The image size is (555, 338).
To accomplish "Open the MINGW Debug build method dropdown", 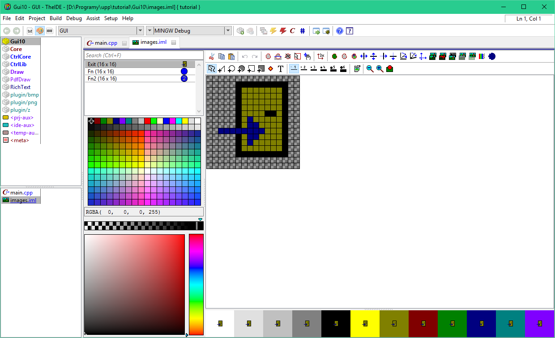I will coord(228,31).
